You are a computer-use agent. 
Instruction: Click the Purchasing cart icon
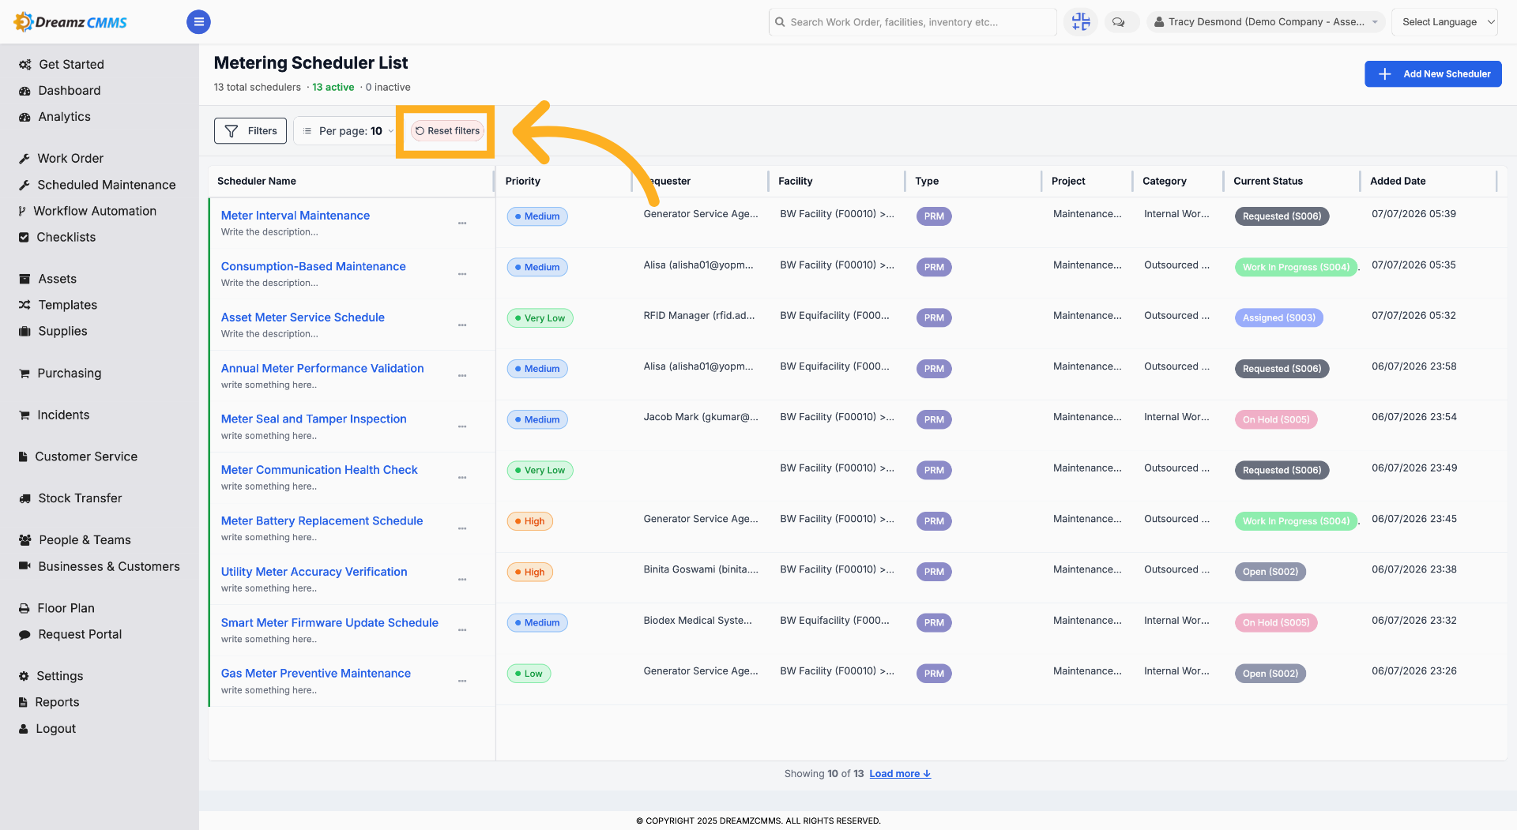click(24, 373)
